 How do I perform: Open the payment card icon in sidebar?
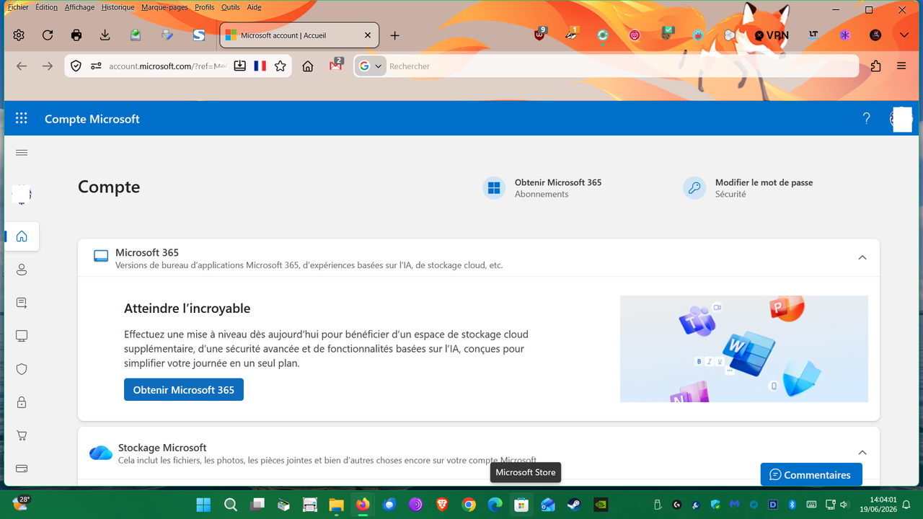click(x=22, y=469)
